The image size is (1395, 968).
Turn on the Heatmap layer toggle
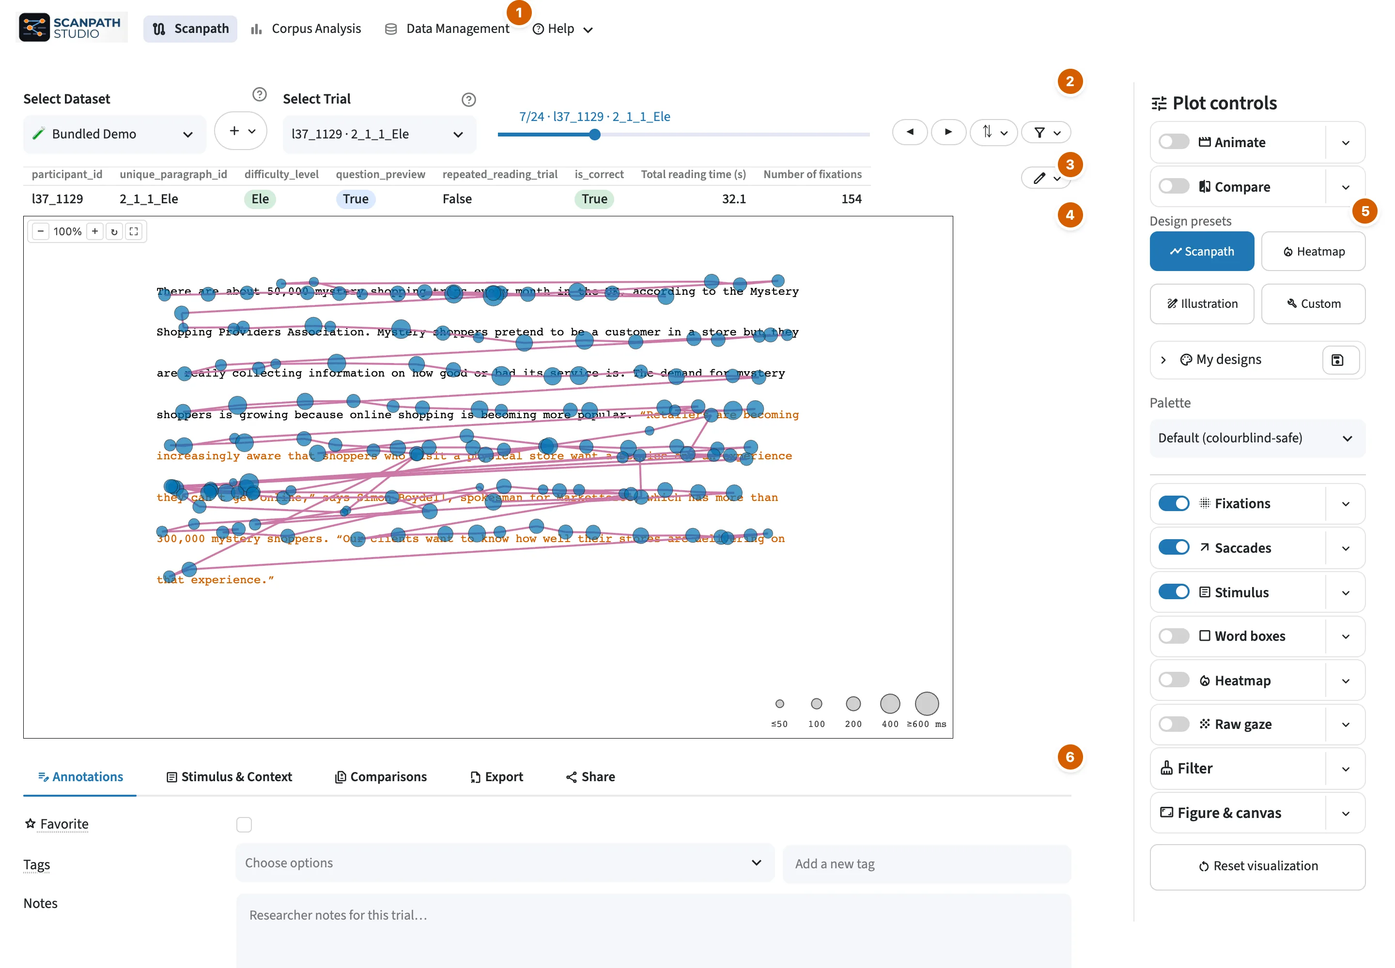[x=1174, y=681]
